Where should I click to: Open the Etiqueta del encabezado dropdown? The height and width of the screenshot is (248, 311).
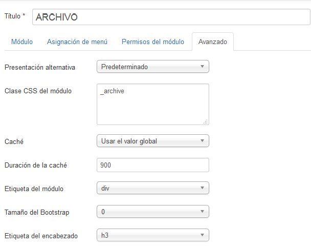pos(153,235)
